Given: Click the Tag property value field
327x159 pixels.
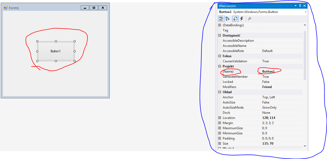Looking at the screenshot, I should click(x=282, y=30).
